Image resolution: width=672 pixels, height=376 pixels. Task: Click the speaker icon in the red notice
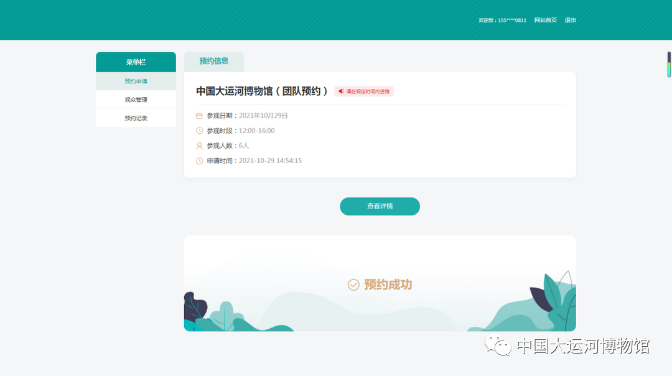tap(341, 92)
